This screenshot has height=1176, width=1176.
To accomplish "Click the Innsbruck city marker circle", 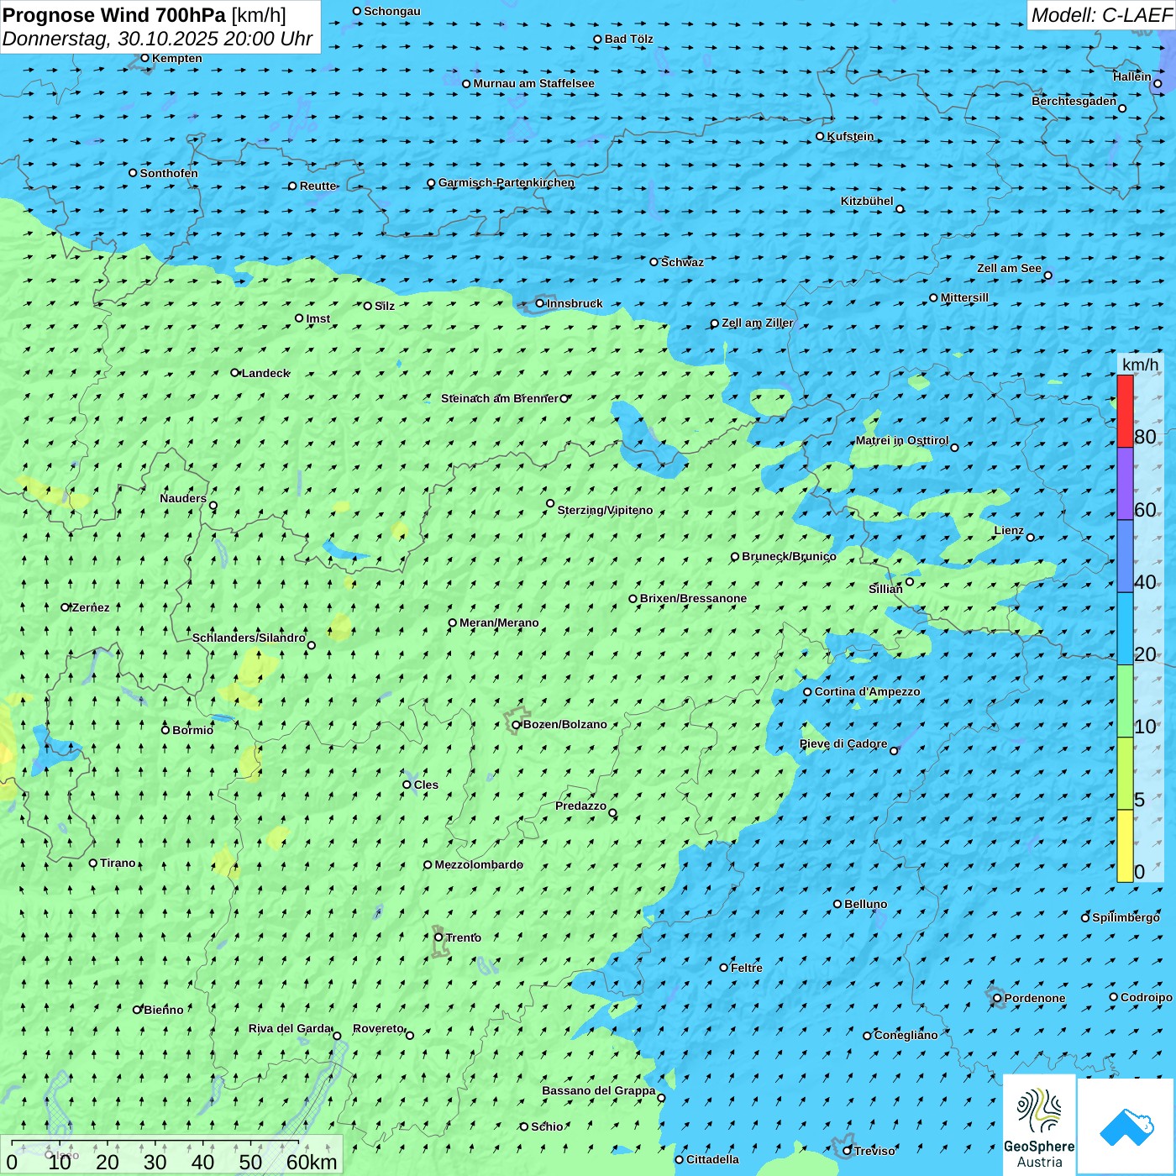I will (540, 303).
